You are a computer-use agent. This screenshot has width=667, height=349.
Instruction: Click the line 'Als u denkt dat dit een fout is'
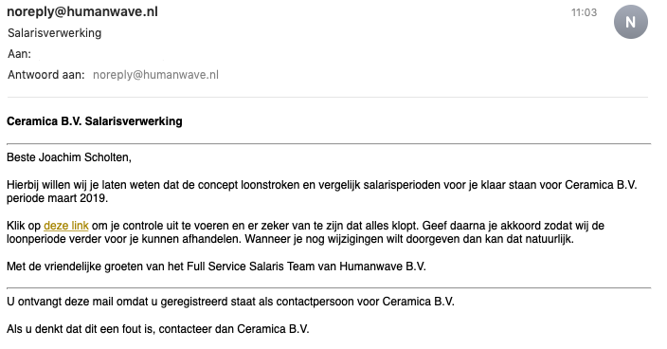pos(158,329)
